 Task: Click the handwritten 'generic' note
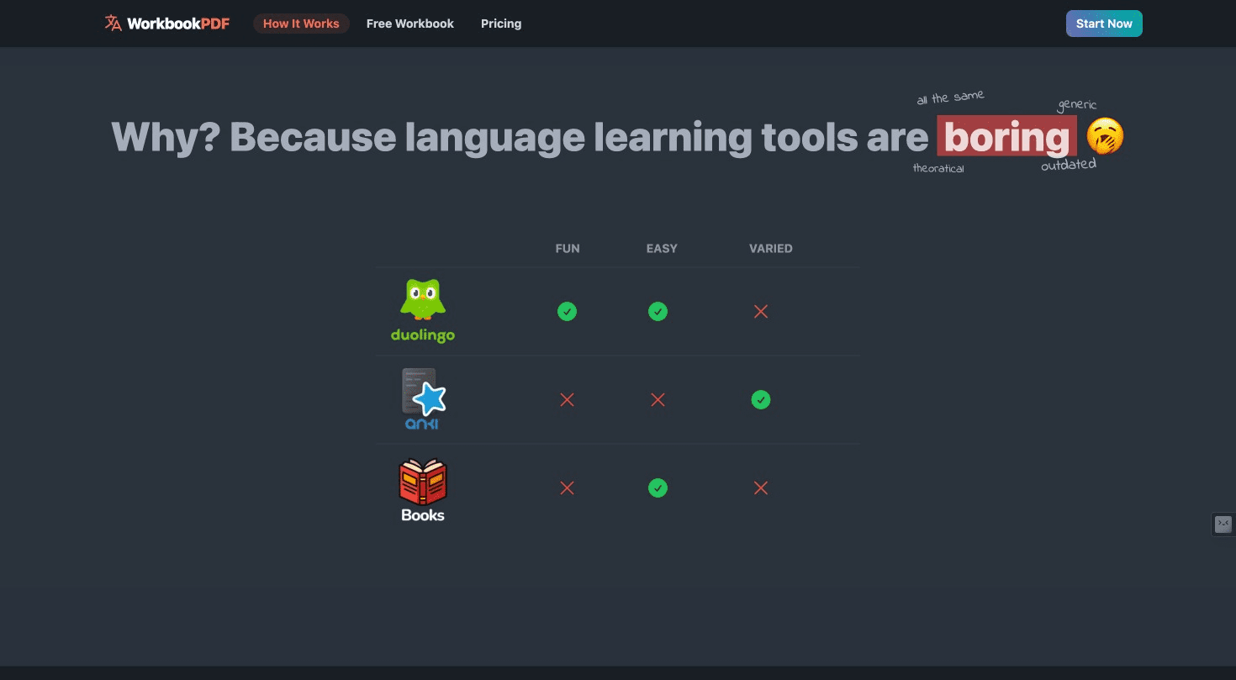click(x=1077, y=105)
